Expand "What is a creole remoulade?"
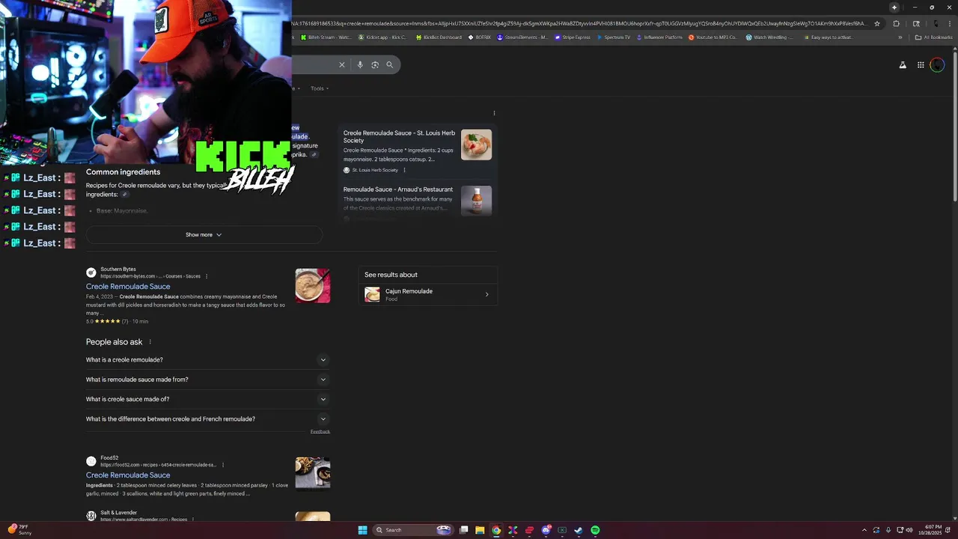The image size is (958, 539). (x=207, y=360)
